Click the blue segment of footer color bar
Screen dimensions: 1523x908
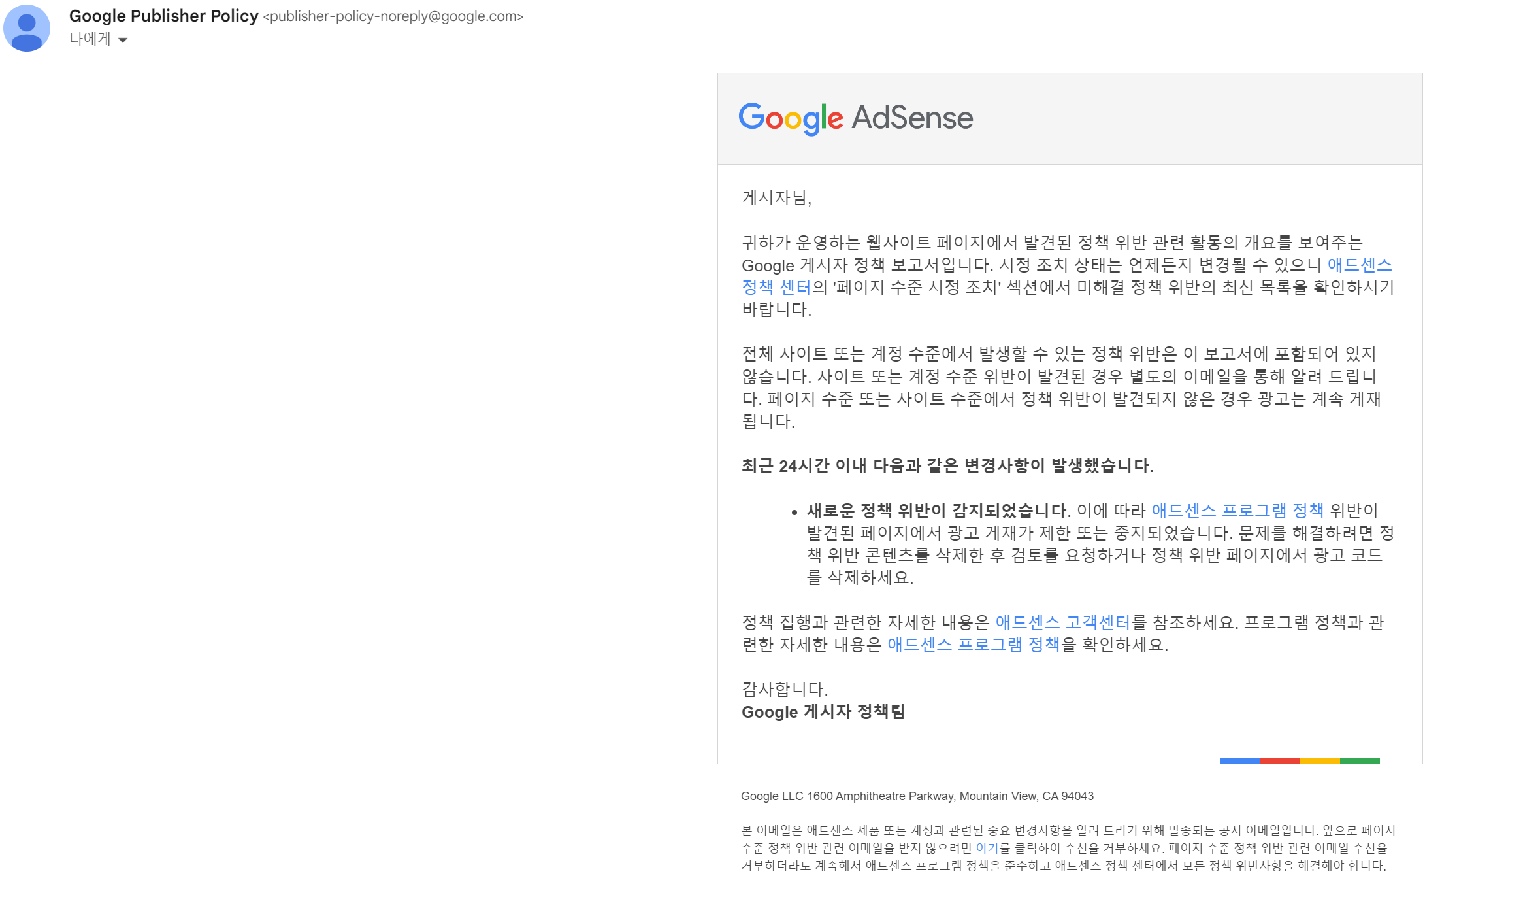tap(1239, 760)
